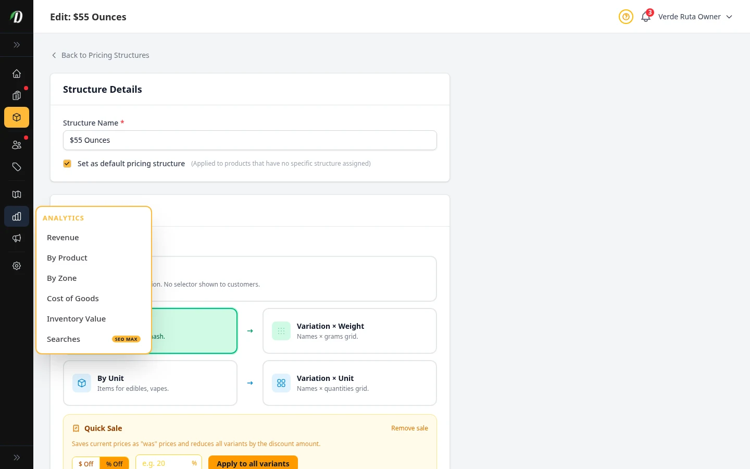Viewport: 750px width, 469px height.
Task: Select the By Unit pricing mode card
Action: (150, 383)
